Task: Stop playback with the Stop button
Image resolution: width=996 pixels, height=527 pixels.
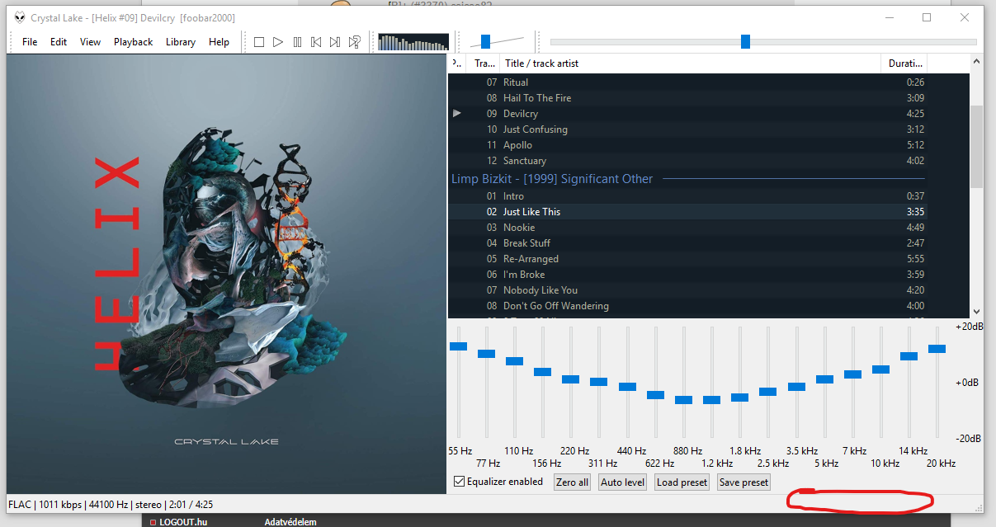Action: tap(259, 42)
